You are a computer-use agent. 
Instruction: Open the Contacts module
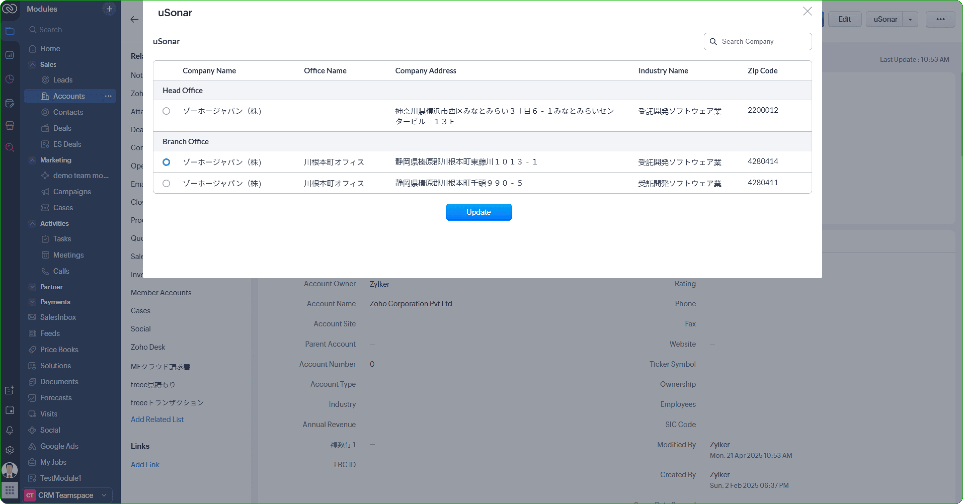click(68, 112)
